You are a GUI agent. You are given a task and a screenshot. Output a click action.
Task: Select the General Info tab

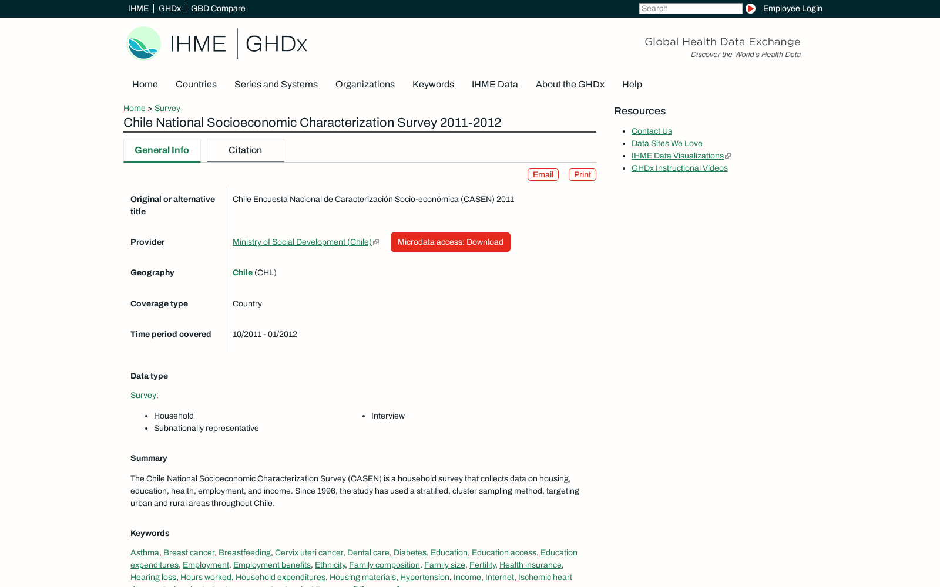click(162, 150)
